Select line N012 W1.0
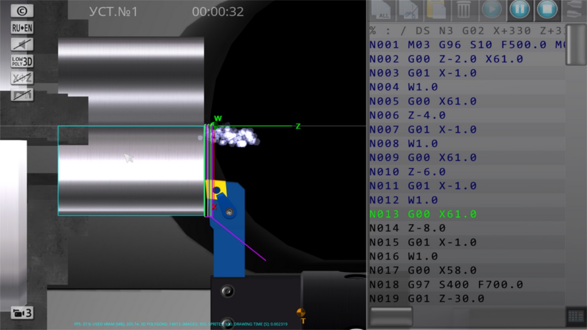Screen dimensions: 587x330 (467, 200)
